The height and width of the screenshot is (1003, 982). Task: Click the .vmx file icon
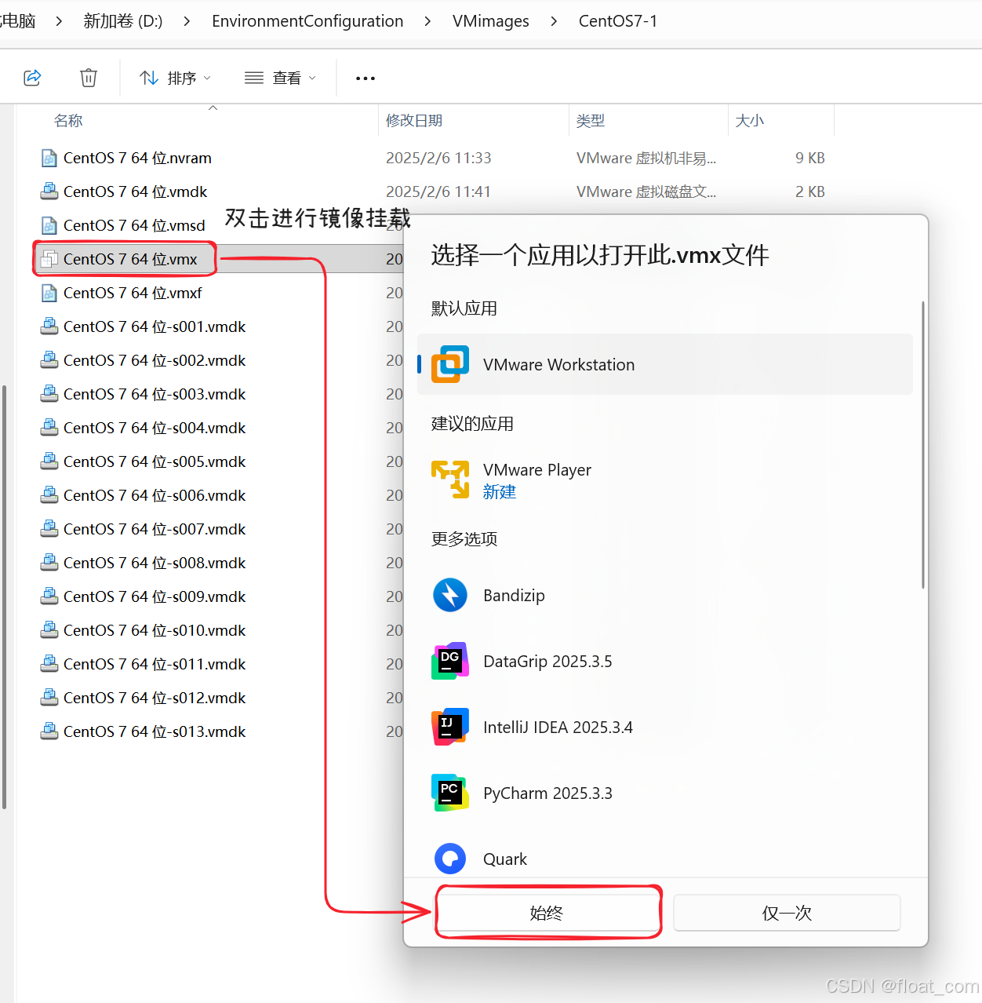(x=49, y=259)
